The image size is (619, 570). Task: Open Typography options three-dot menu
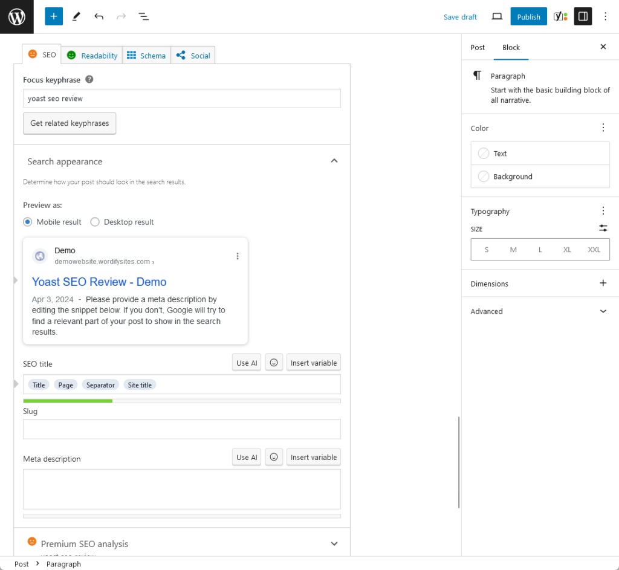[x=603, y=211]
